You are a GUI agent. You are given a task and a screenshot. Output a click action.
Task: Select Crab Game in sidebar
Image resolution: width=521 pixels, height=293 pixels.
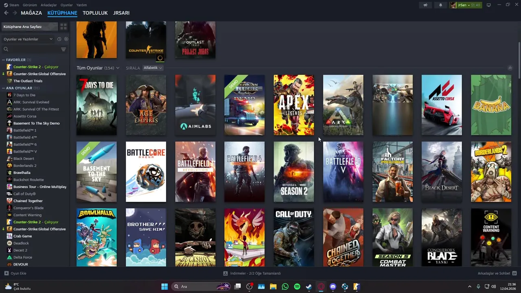(22, 236)
